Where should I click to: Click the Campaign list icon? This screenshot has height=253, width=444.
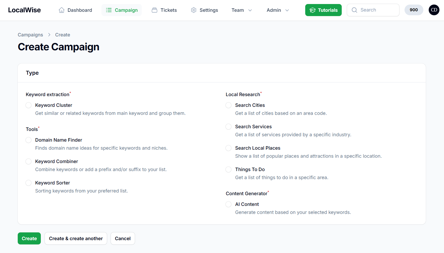(109, 10)
